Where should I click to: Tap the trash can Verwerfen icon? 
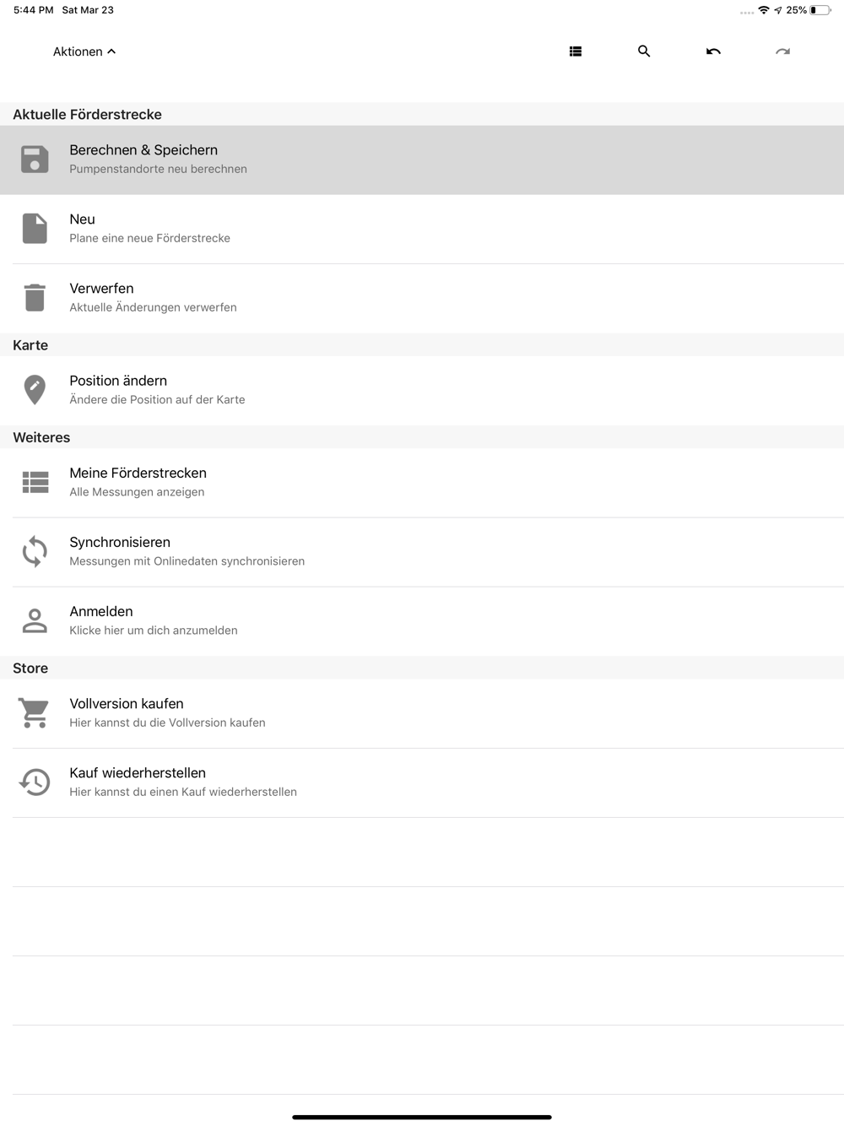pos(35,298)
